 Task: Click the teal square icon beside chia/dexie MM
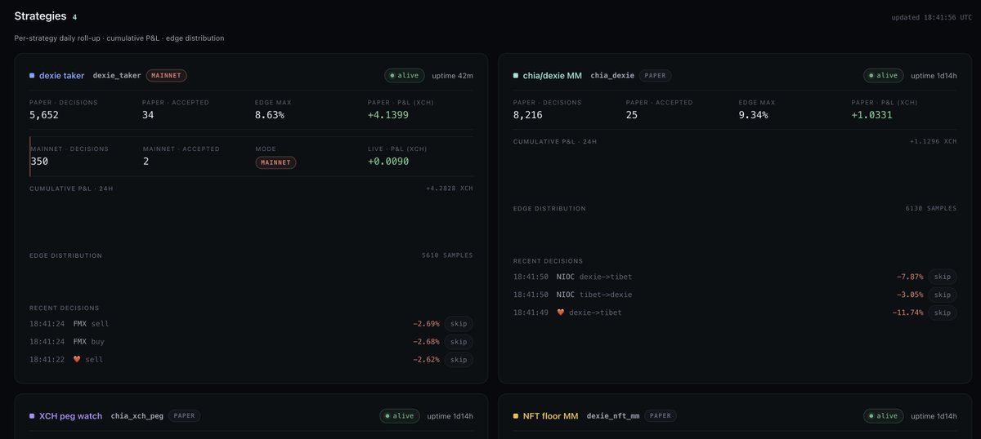(516, 75)
